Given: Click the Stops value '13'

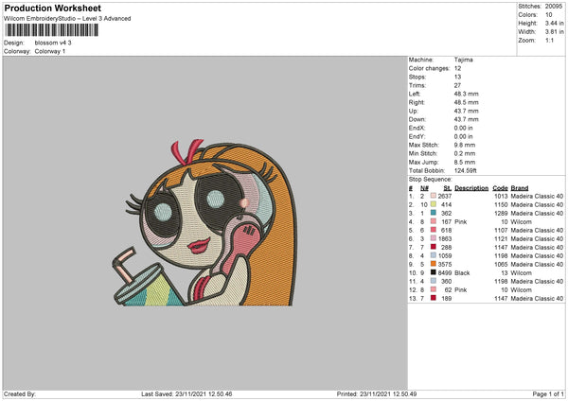Looking at the screenshot, I should pos(457,77).
